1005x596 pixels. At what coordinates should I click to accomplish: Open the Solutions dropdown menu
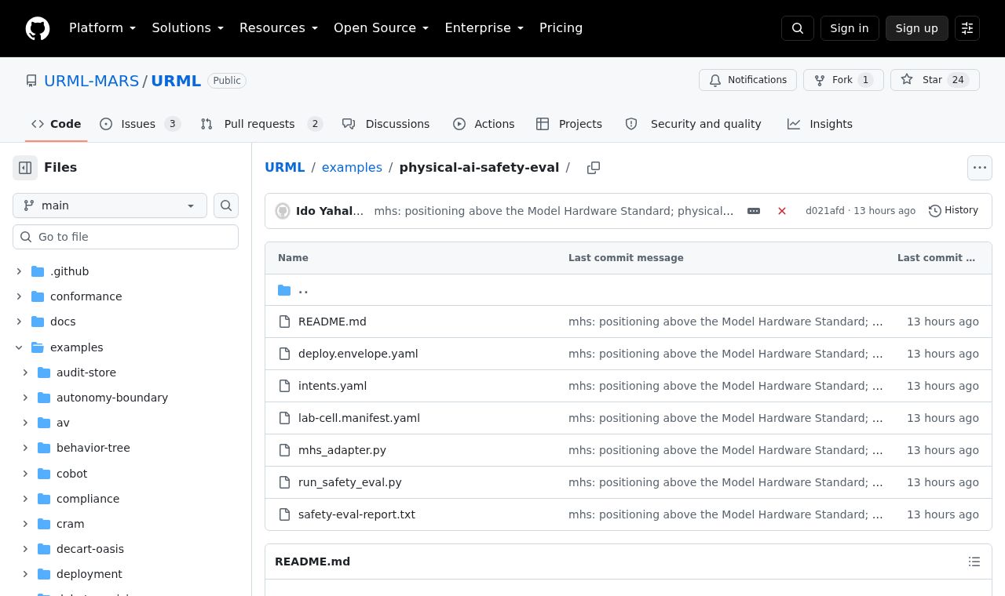(188, 28)
